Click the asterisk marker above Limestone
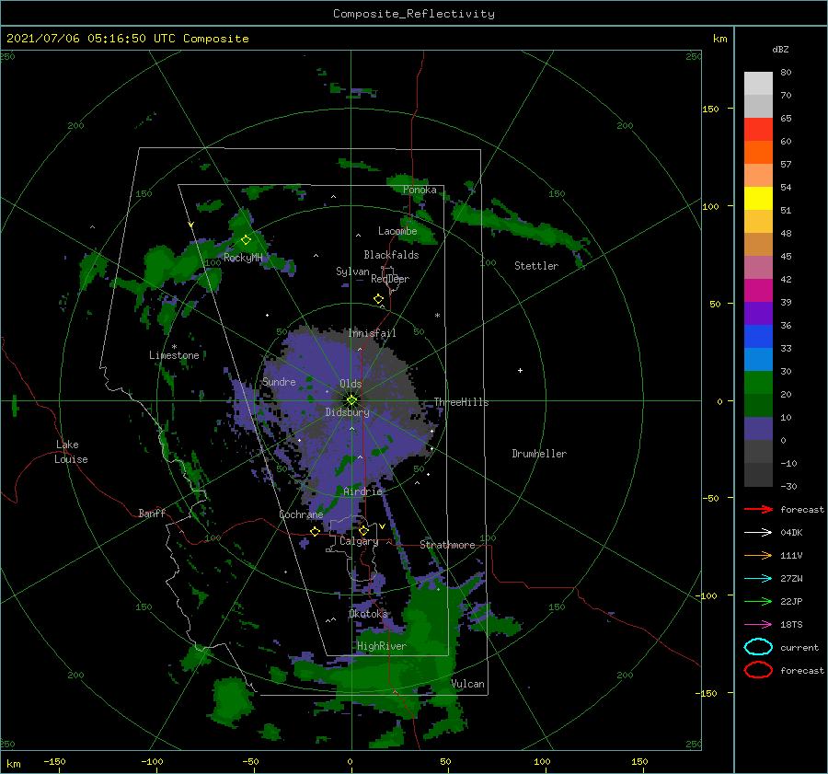Viewport: 828px width, 774px height. pos(174,347)
